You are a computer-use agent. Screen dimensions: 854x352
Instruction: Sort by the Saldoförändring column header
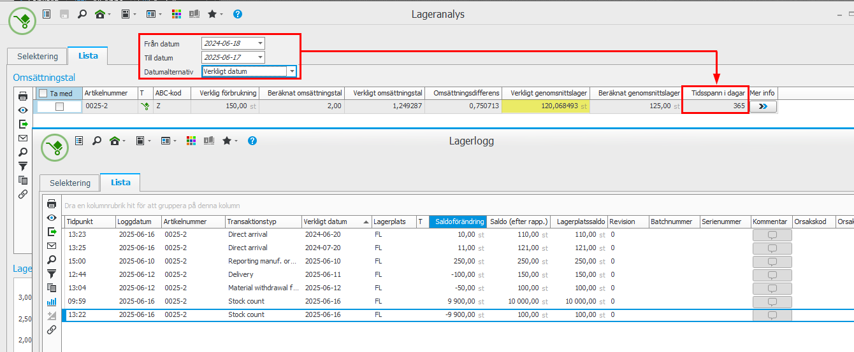(x=457, y=222)
